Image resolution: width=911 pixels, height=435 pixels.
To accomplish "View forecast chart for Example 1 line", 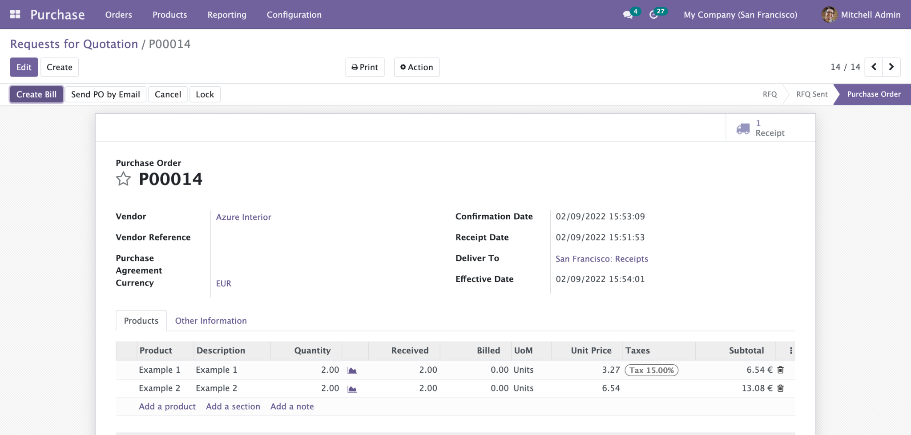I will [x=352, y=370].
